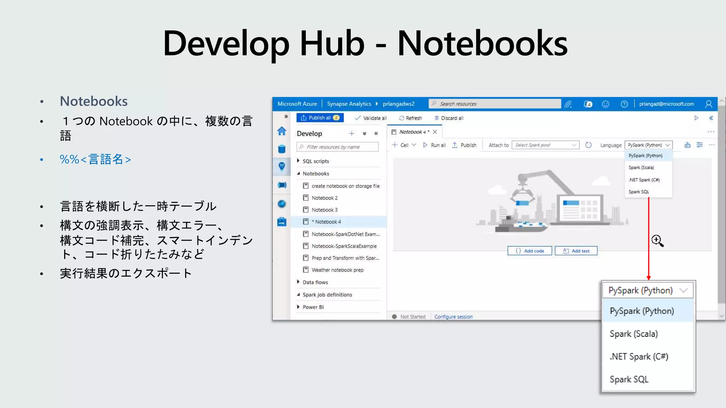Collapse the Develop panel with double chevron
Viewport: 726px width, 408px height.
click(x=376, y=134)
